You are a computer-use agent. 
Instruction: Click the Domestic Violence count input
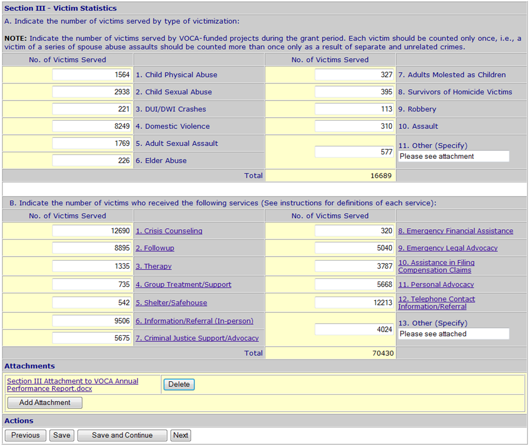91,126
